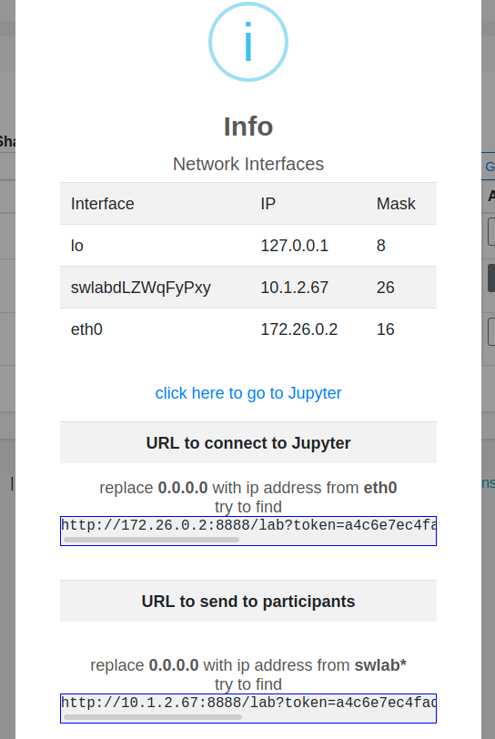Select the Jupyter URL field with 172.26.0.2

[x=248, y=531]
